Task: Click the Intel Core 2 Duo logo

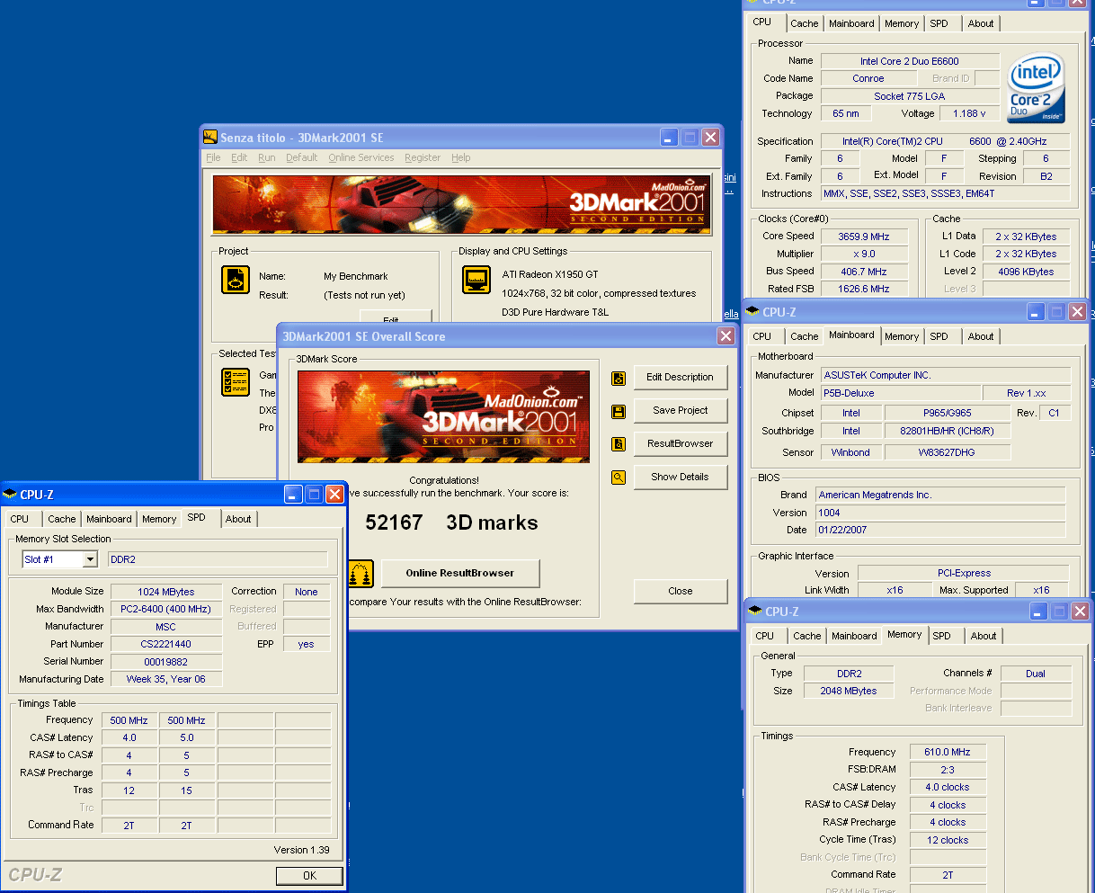Action: click(x=1037, y=88)
